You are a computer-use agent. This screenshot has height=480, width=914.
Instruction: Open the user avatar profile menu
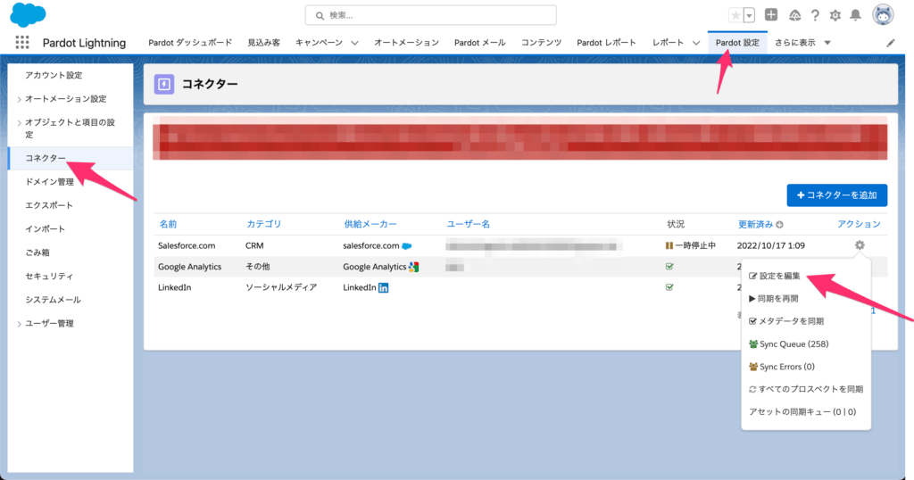[x=883, y=15]
